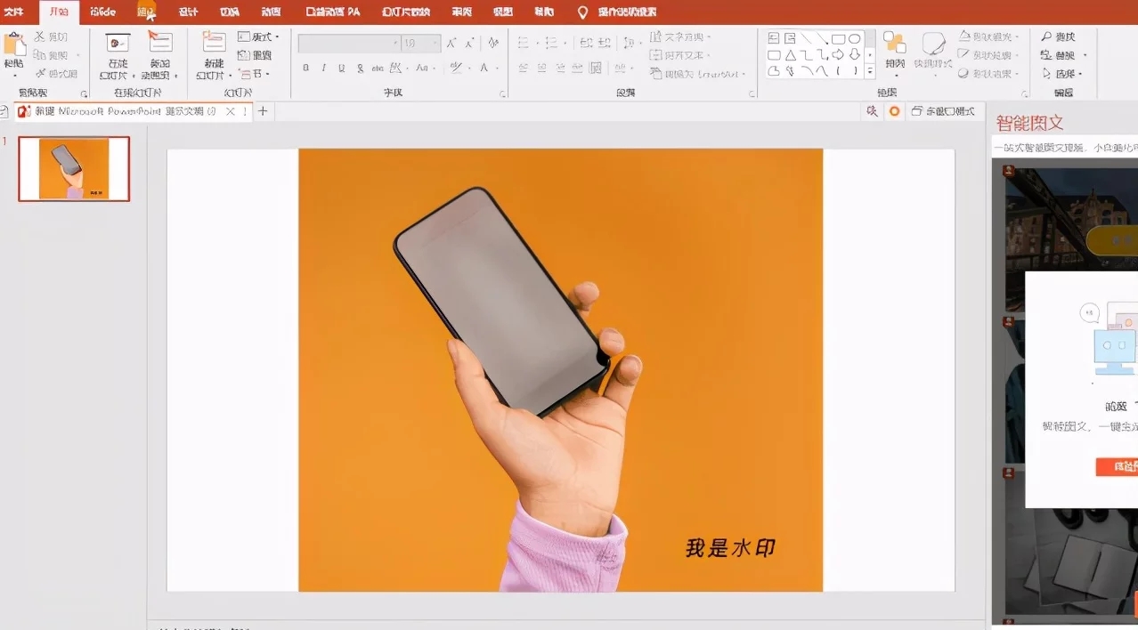Click the Find magnifier icon
The height and width of the screenshot is (630, 1138).
(1046, 36)
